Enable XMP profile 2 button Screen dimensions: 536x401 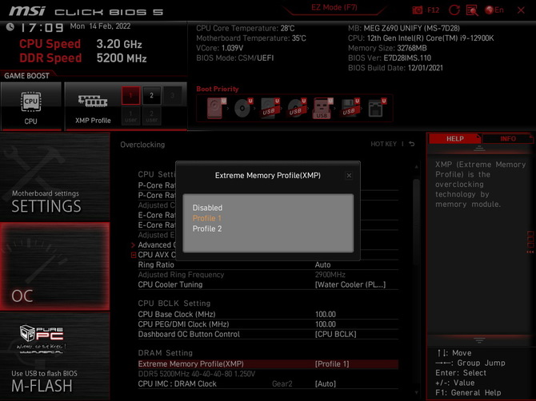coord(151,96)
